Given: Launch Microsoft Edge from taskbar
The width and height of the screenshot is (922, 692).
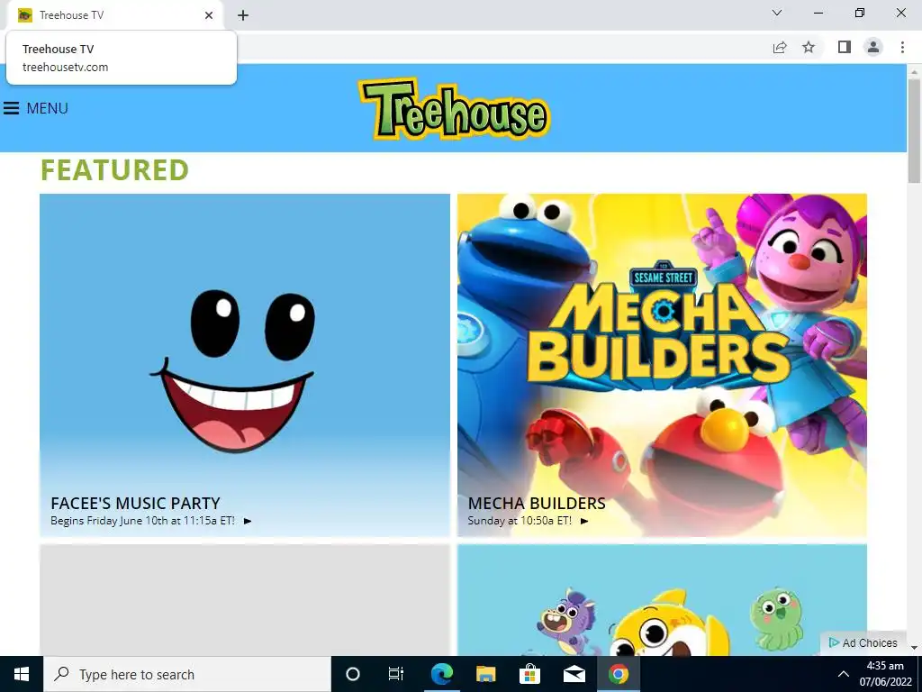Looking at the screenshot, I should (x=441, y=674).
